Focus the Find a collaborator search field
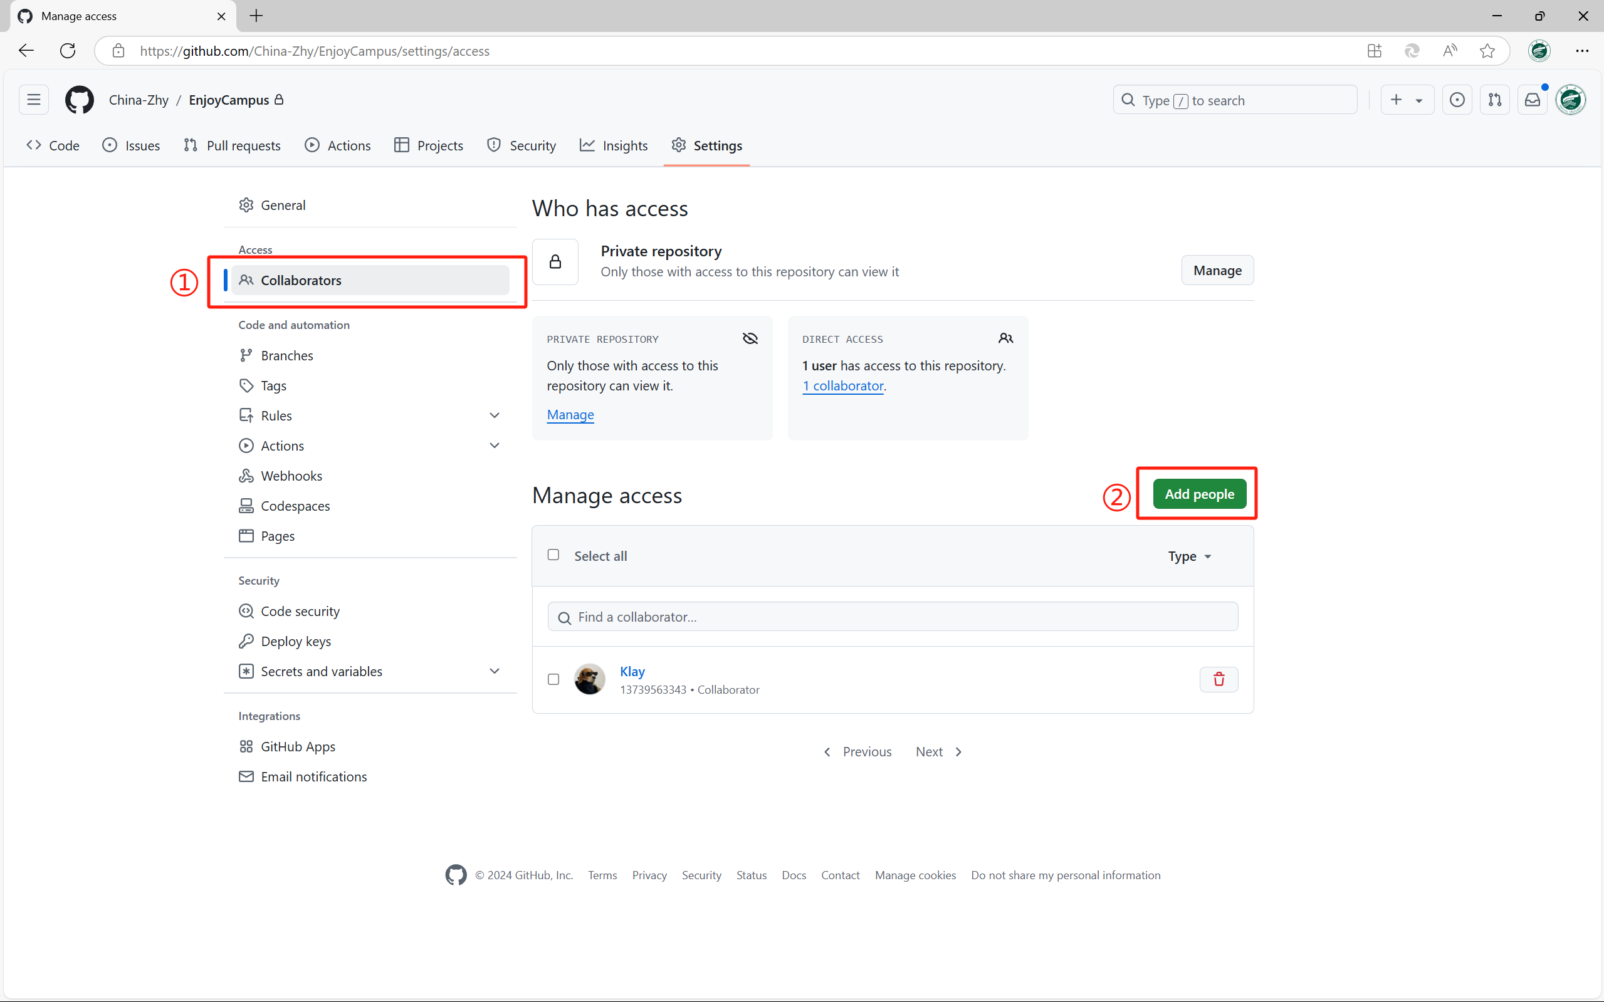1604x1002 pixels. tap(892, 617)
